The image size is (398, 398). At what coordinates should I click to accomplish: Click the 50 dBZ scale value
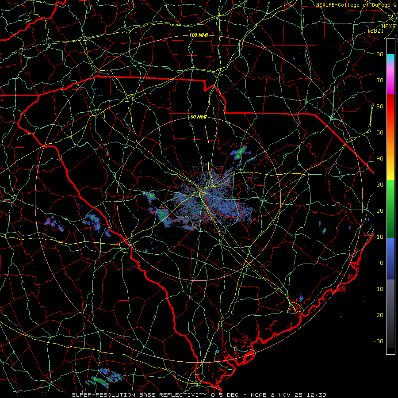(x=380, y=133)
